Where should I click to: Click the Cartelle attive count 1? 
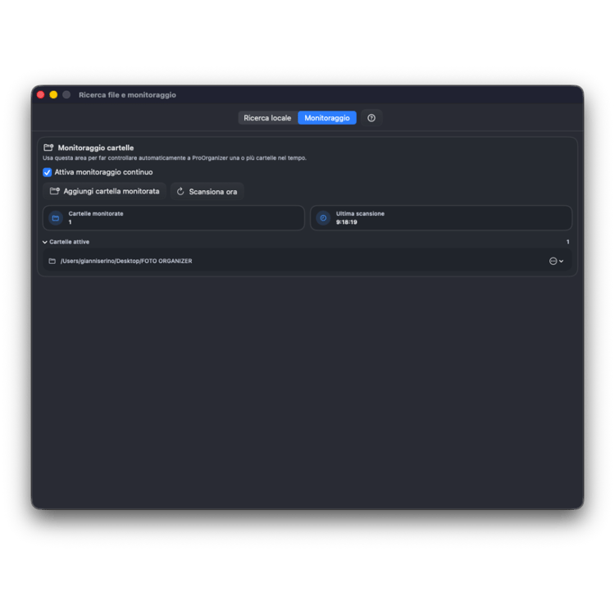[567, 242]
